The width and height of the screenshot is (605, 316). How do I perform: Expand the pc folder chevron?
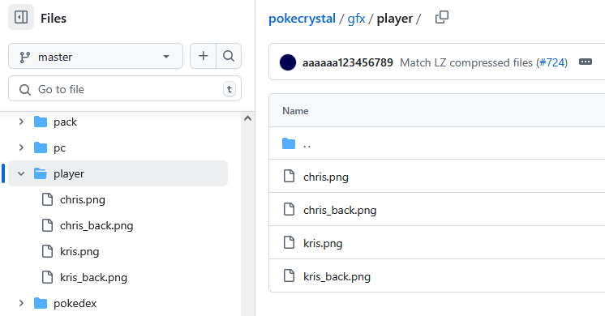point(21,147)
